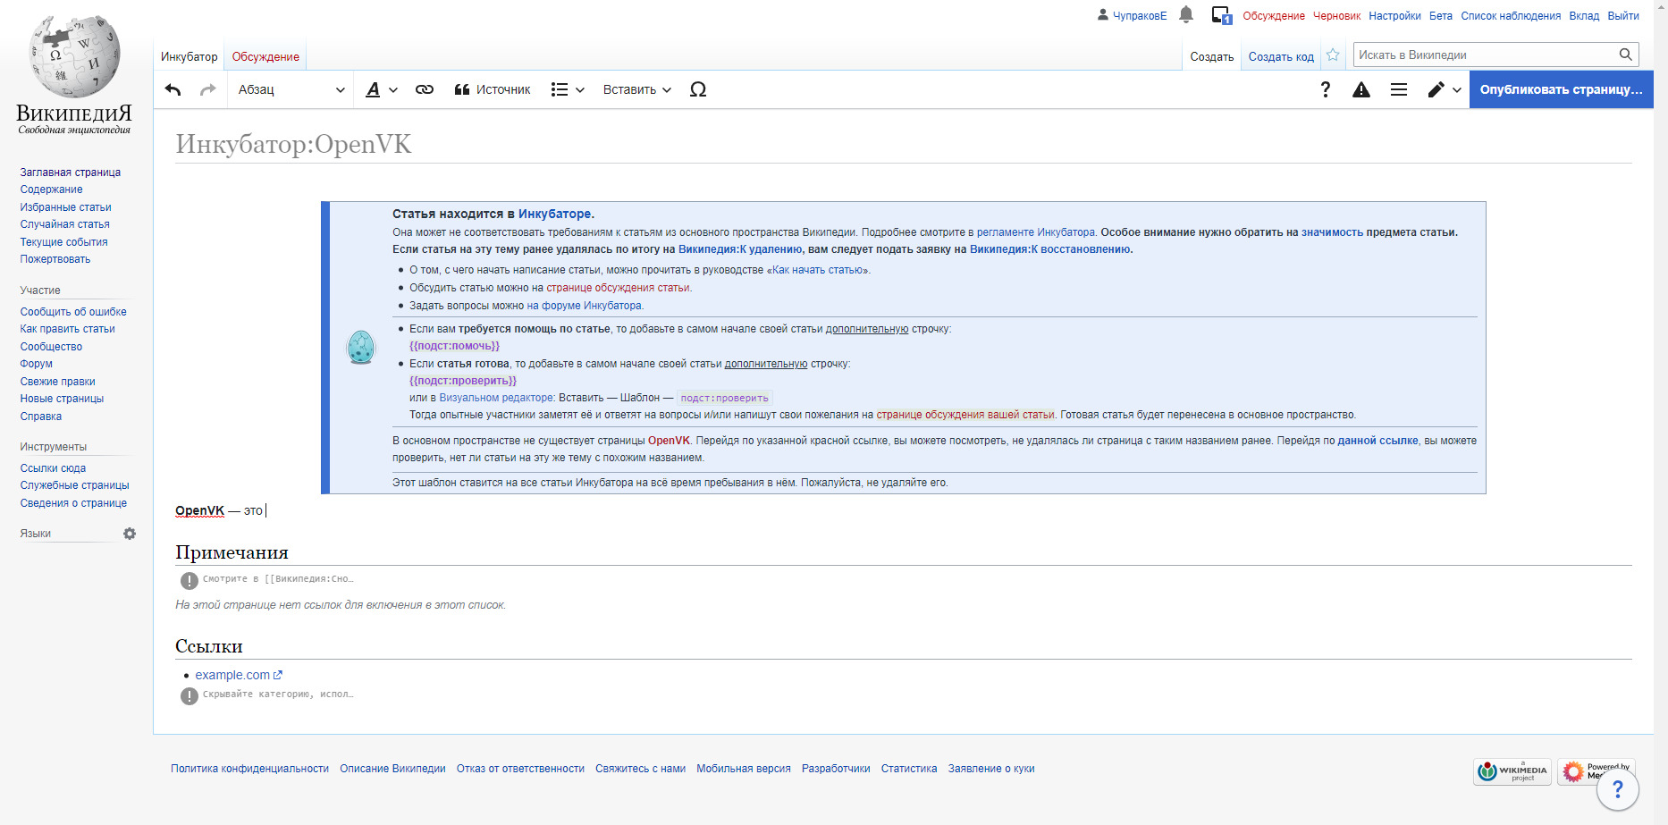Open the Случайная статья sidebar link
The height and width of the screenshot is (825, 1668).
click(65, 224)
